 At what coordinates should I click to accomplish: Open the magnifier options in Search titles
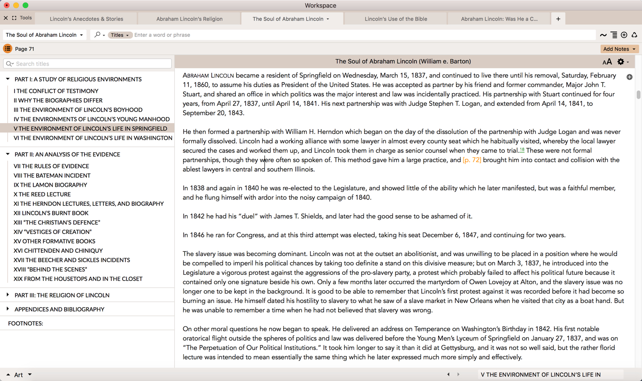coord(10,63)
